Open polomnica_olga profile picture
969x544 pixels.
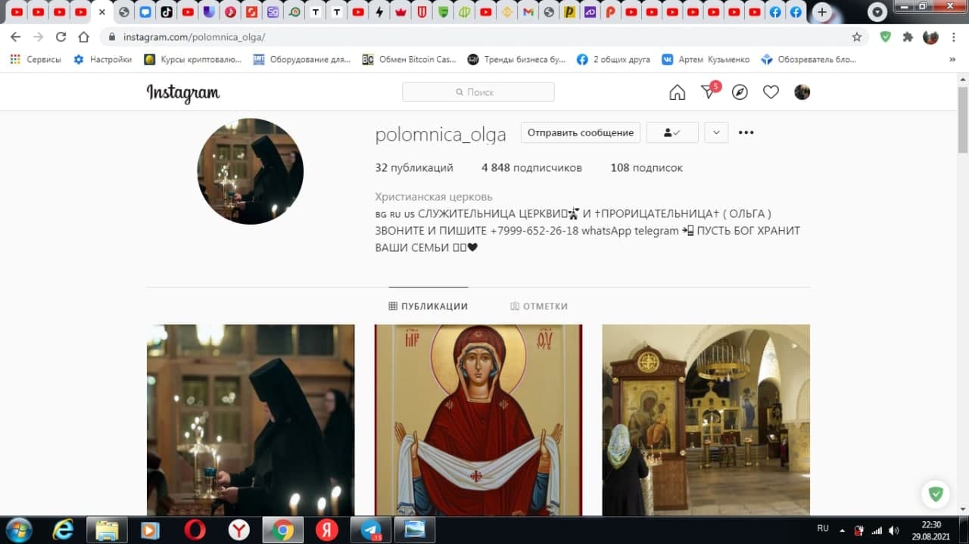tap(251, 171)
